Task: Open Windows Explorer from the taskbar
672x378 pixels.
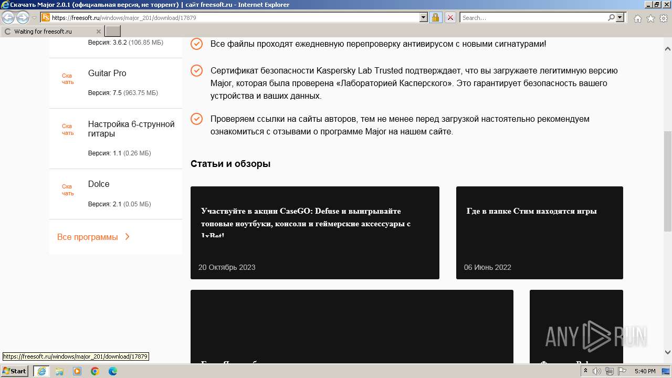Action: (x=59, y=371)
